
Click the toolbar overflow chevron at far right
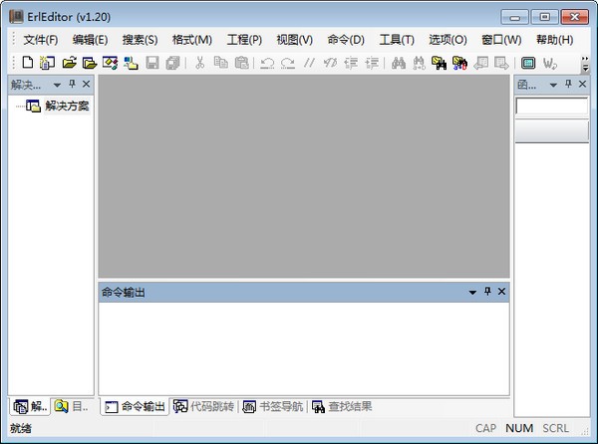(585, 64)
